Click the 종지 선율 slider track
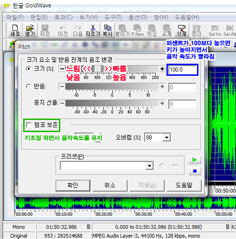Viewport: 236px width, 239px height. click(112, 103)
